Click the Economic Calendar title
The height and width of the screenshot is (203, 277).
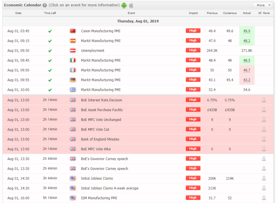[x=23, y=5]
